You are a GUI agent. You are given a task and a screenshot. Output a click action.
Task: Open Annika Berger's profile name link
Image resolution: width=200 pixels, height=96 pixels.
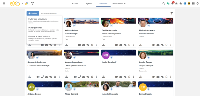click(x=145, y=62)
